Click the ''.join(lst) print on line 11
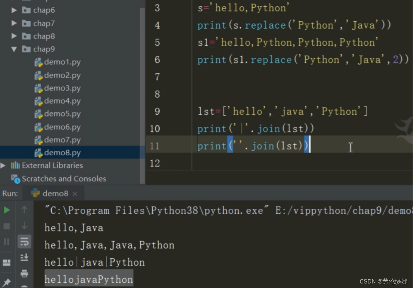 coord(254,146)
